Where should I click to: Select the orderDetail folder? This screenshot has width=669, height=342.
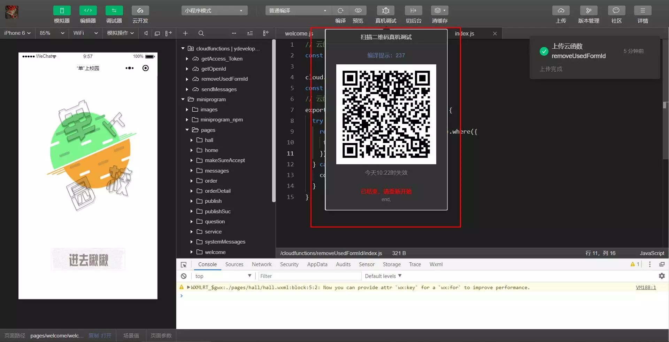[x=217, y=191]
